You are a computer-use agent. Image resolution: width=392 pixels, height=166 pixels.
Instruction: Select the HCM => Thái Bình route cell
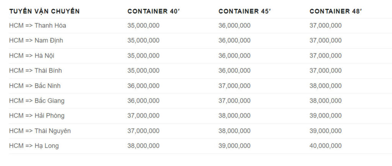click(x=36, y=71)
